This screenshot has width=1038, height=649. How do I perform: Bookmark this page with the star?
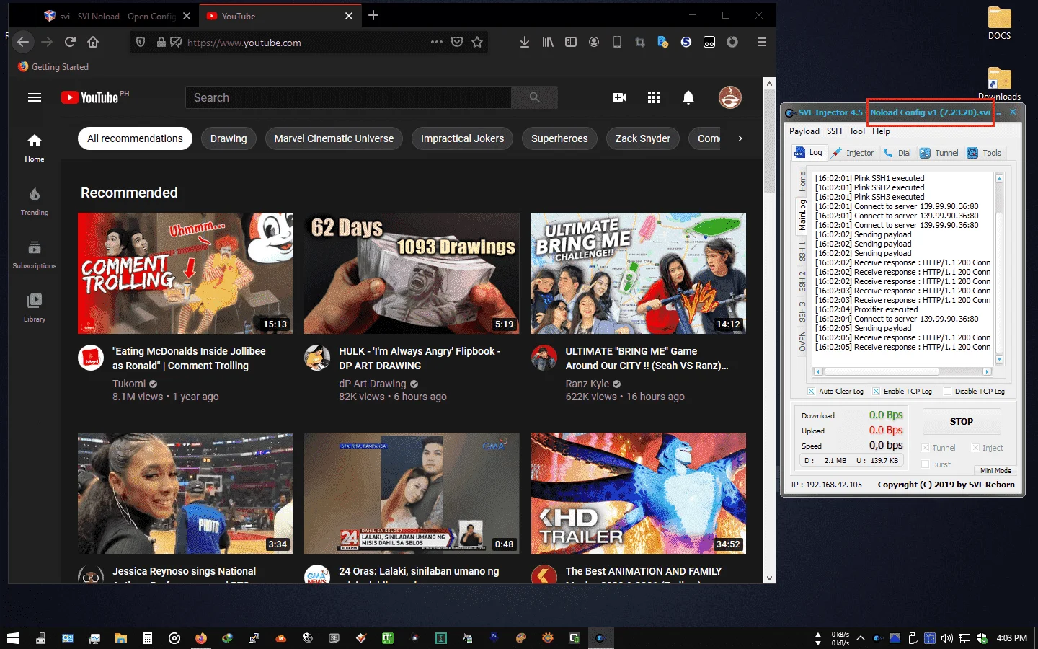point(477,42)
